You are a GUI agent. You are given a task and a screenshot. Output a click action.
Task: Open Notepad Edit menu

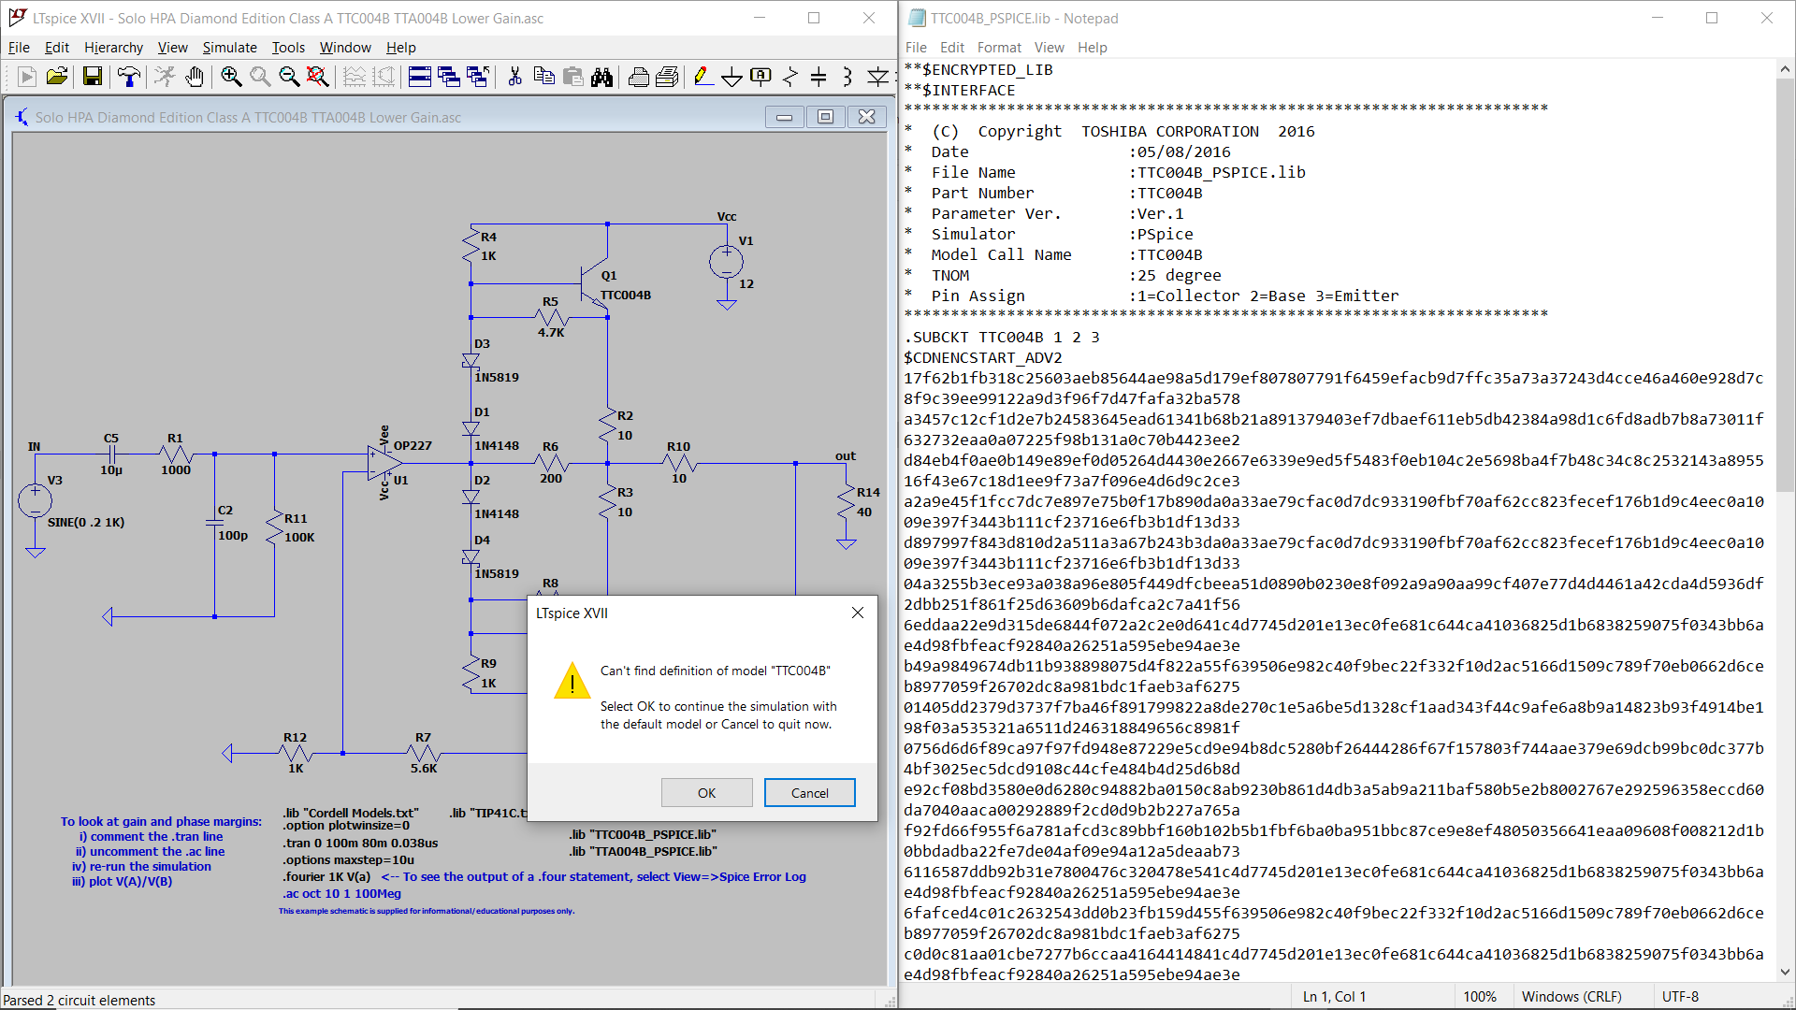click(952, 48)
